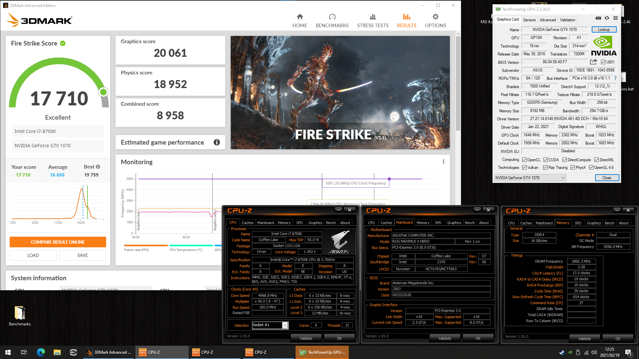This screenshot has width=639, height=359.
Task: Click CPU Clock Frequency marker on monitoring graph
Action: tap(389, 179)
